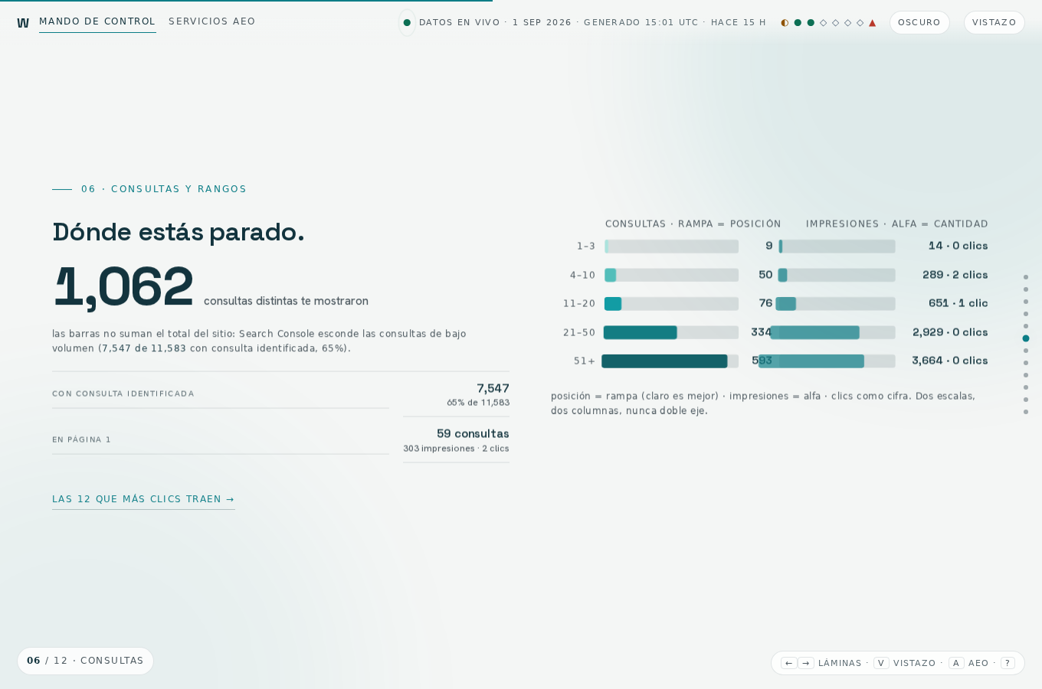The width and height of the screenshot is (1042, 689).
Task: Jump to the first slide dot on the right
Action: coord(1026,277)
